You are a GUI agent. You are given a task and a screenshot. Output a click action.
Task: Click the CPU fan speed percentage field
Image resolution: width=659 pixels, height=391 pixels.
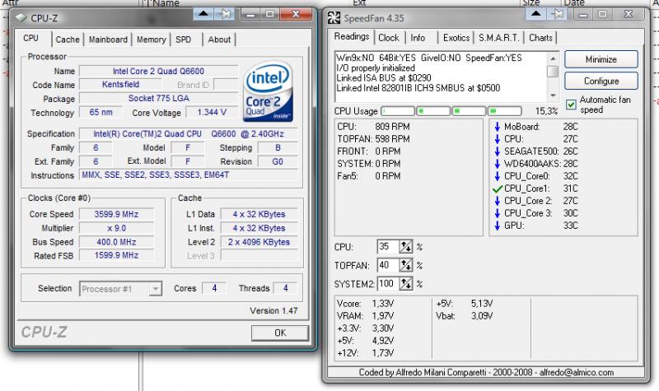tap(387, 246)
